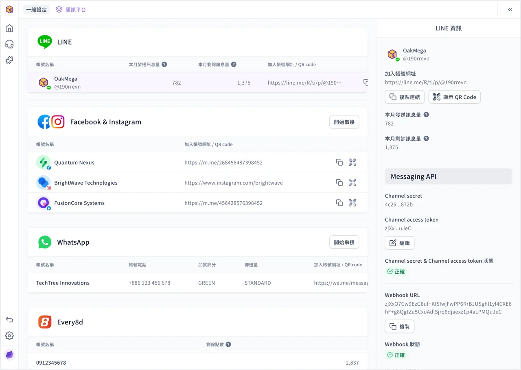The height and width of the screenshot is (370, 521).
Task: Click help icon beside 本月剩餘訊息量 table header
Action: [234, 64]
